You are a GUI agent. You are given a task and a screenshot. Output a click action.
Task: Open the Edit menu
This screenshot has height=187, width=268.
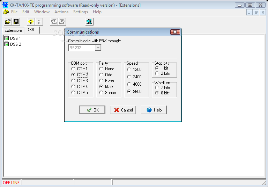(26, 12)
